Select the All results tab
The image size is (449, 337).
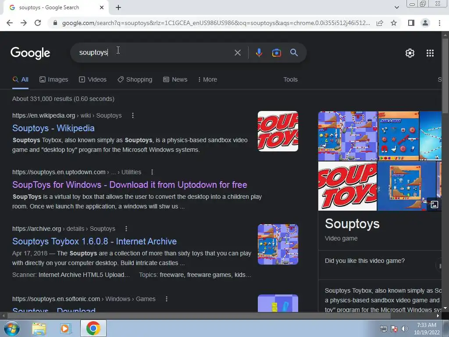click(x=20, y=80)
